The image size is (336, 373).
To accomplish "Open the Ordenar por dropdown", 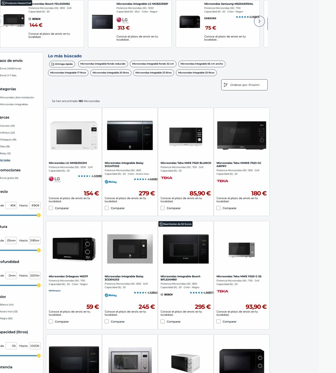I will pyautogui.click(x=244, y=85).
